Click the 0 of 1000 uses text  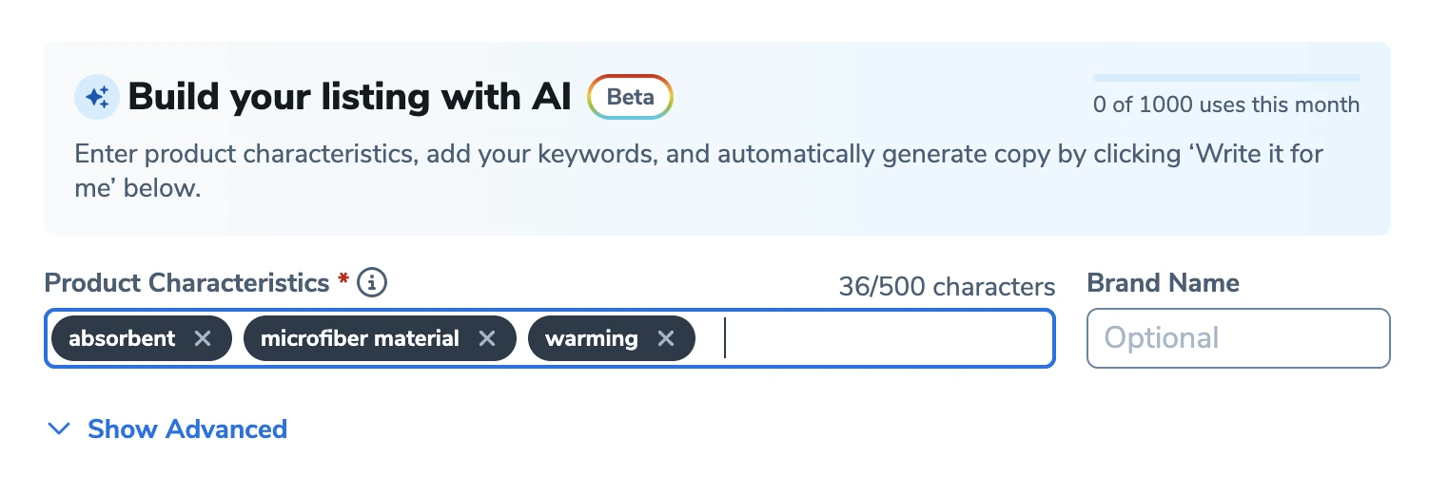pyautogui.click(x=1225, y=105)
